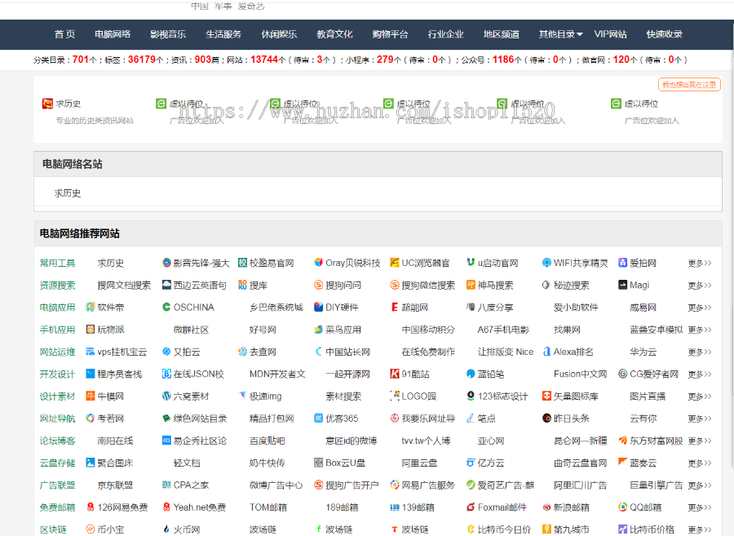Open the 影视音乐 nav menu
The height and width of the screenshot is (536, 734).
click(x=168, y=34)
